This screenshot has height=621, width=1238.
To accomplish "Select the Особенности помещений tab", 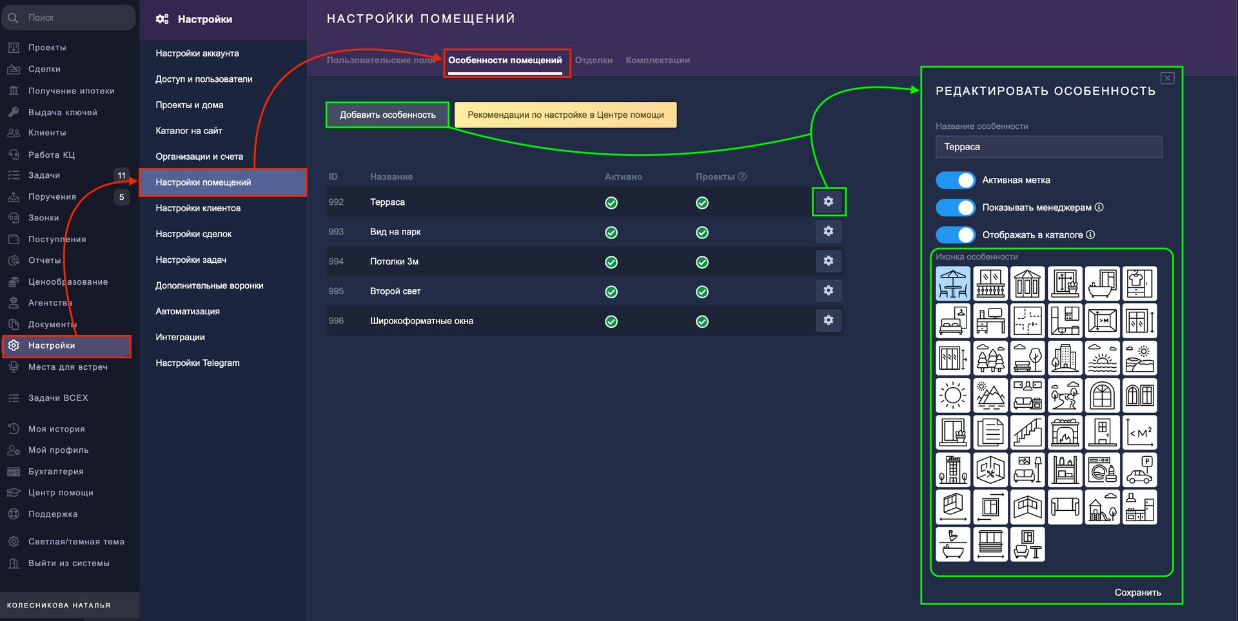I will [x=505, y=60].
